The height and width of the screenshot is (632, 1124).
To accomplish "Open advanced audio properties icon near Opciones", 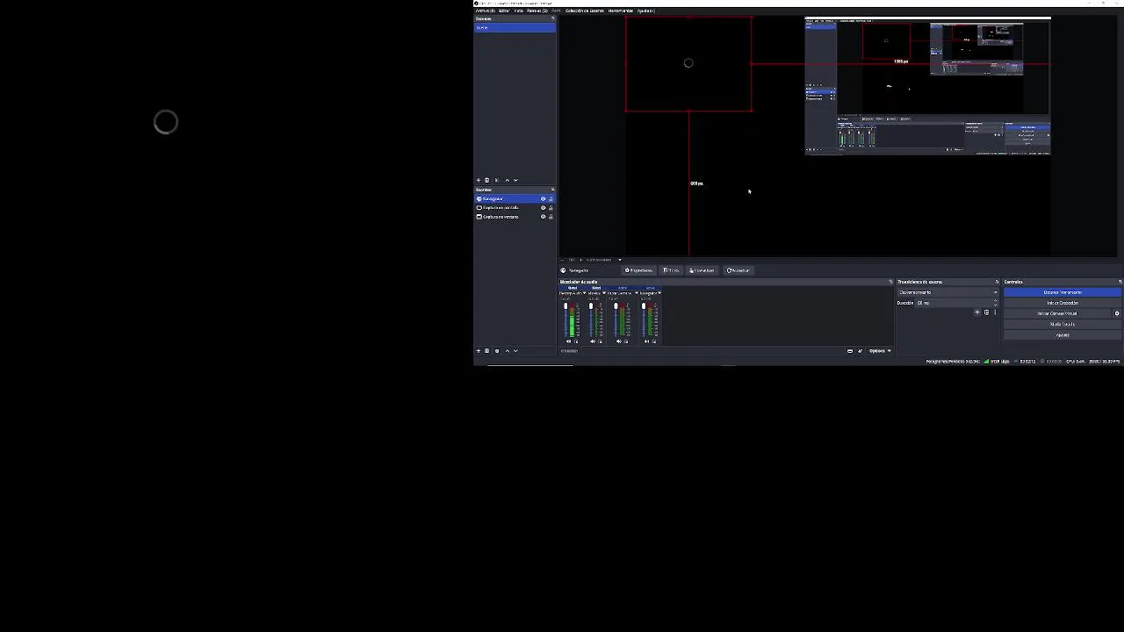I will [x=860, y=351].
